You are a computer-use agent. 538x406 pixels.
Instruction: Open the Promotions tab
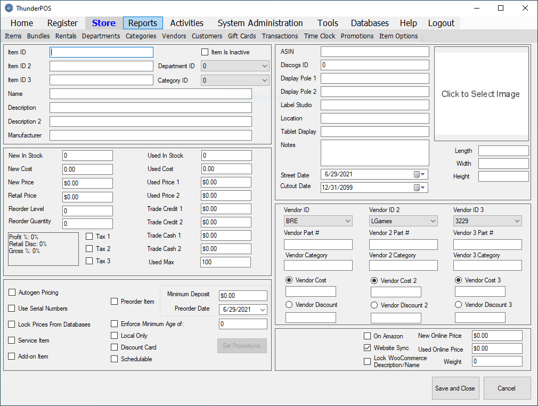357,36
